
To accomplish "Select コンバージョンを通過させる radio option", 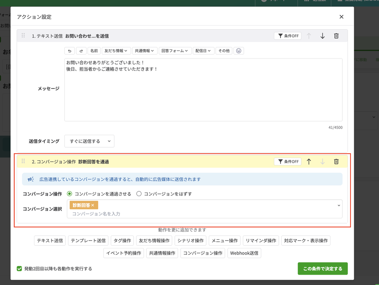I will [69, 194].
